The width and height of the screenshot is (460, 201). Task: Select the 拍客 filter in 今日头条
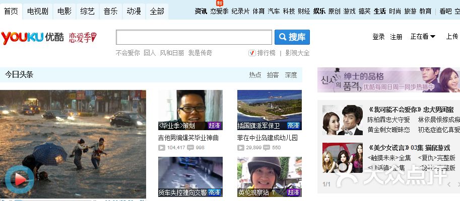(x=273, y=75)
